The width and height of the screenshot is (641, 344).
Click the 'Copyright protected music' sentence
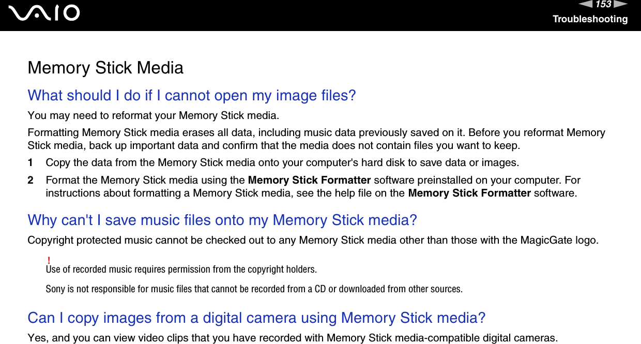click(314, 241)
